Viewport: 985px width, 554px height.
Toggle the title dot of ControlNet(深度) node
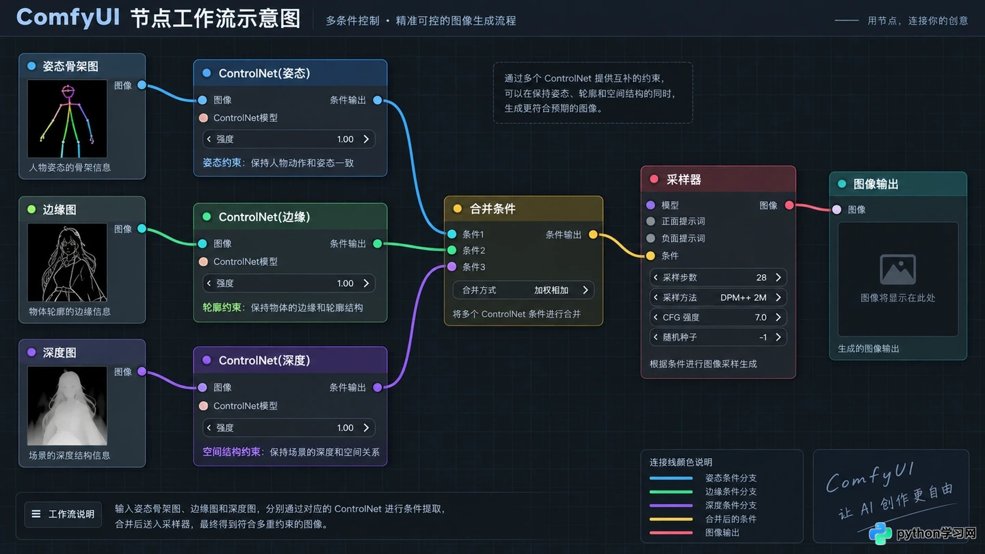click(207, 360)
